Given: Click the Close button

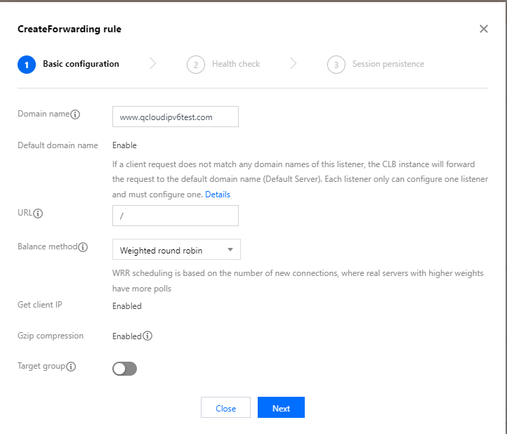Looking at the screenshot, I should click(225, 408).
